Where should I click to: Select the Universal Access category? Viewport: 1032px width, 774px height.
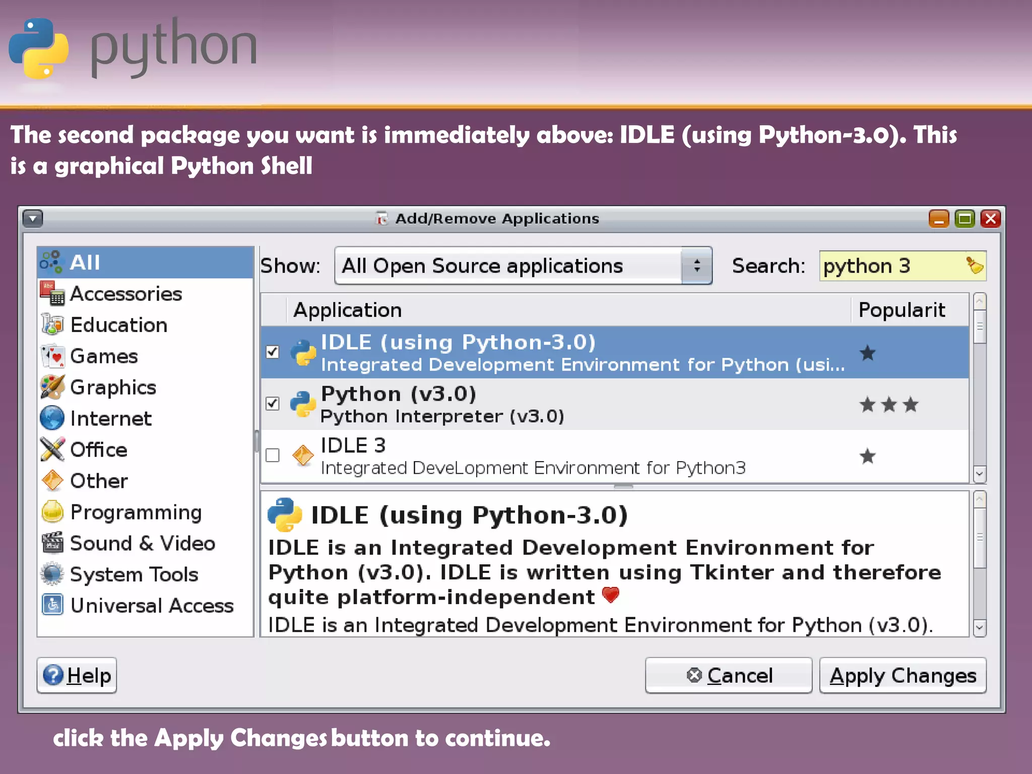(145, 605)
